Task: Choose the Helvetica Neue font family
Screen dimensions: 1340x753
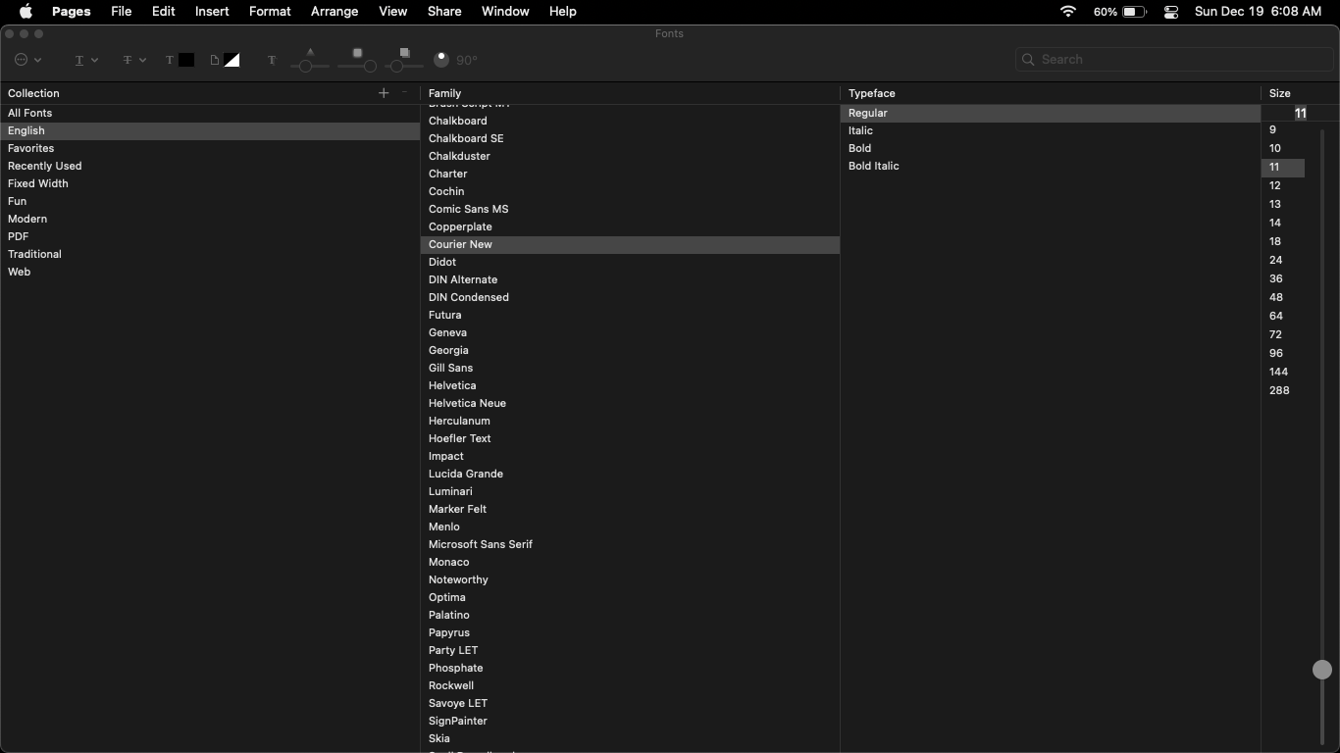Action: point(630,403)
